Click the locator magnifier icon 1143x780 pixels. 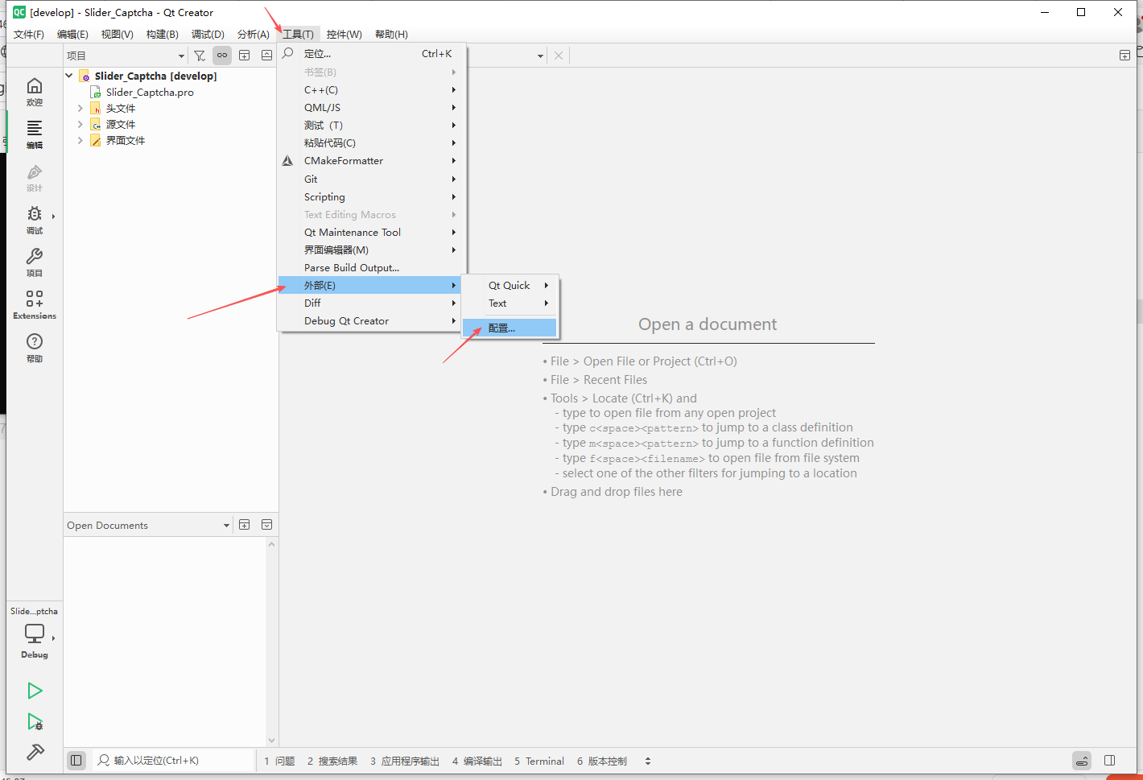coord(104,760)
